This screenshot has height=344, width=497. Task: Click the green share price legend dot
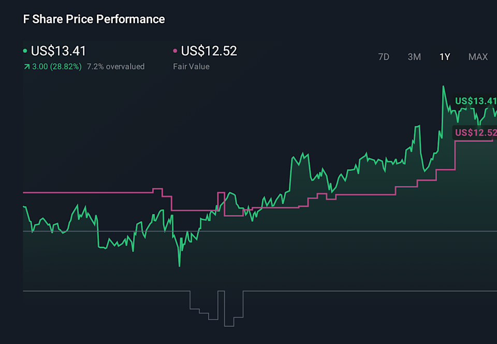[24, 51]
